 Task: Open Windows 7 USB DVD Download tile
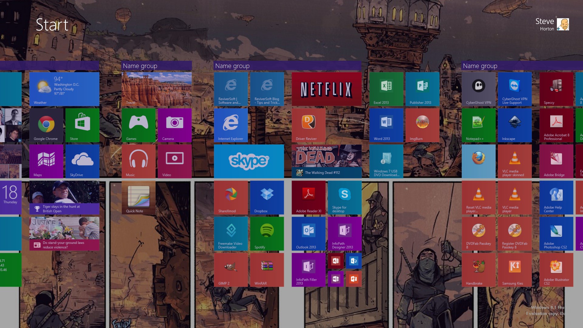[x=386, y=161]
